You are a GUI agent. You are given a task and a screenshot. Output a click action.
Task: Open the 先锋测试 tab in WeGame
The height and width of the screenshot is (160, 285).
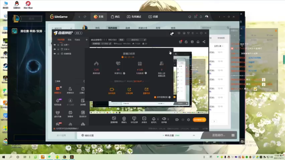click(x=134, y=17)
